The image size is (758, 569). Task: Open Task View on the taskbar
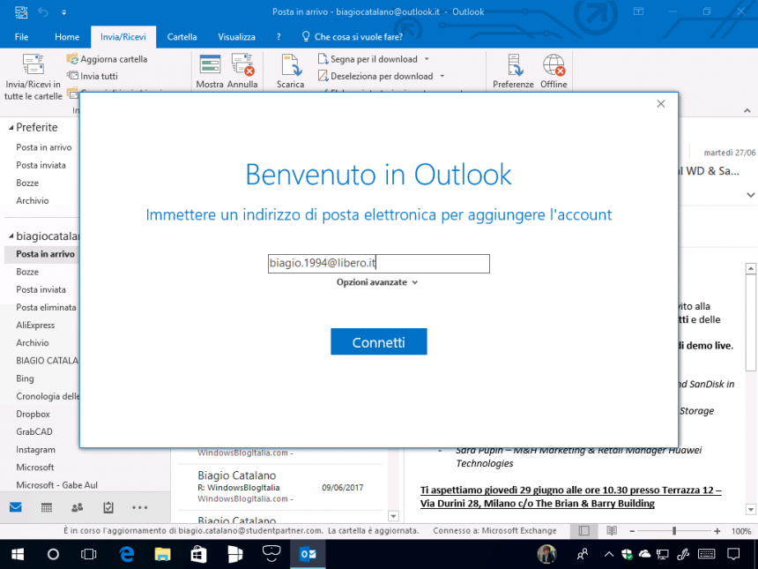[x=88, y=554]
